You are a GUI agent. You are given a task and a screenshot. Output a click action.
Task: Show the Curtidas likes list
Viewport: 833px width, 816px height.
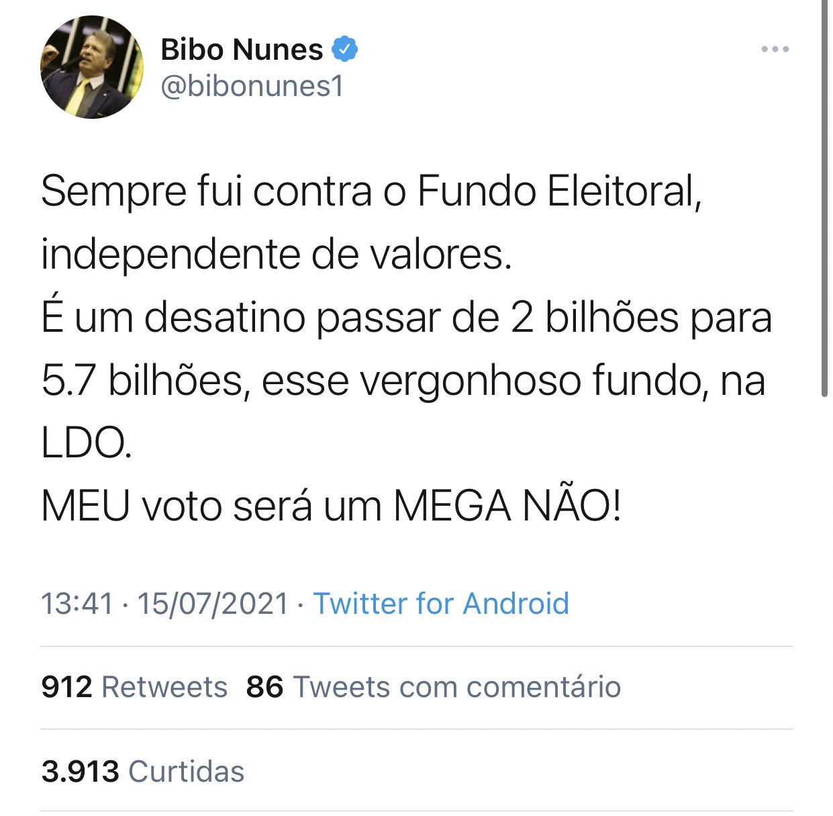coord(186,771)
